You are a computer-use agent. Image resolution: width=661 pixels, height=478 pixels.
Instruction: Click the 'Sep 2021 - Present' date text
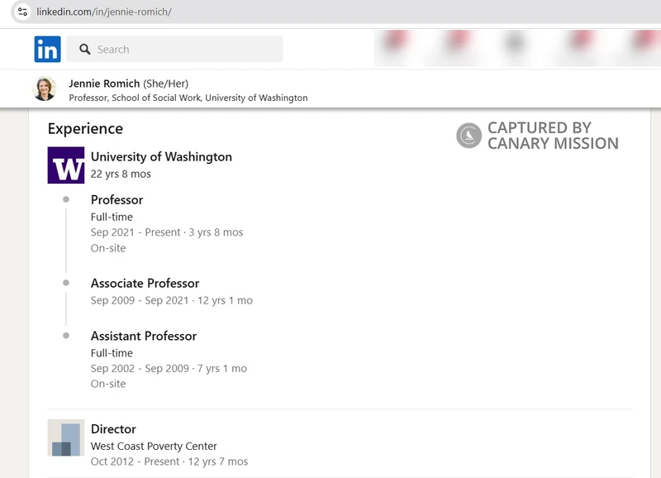(136, 232)
